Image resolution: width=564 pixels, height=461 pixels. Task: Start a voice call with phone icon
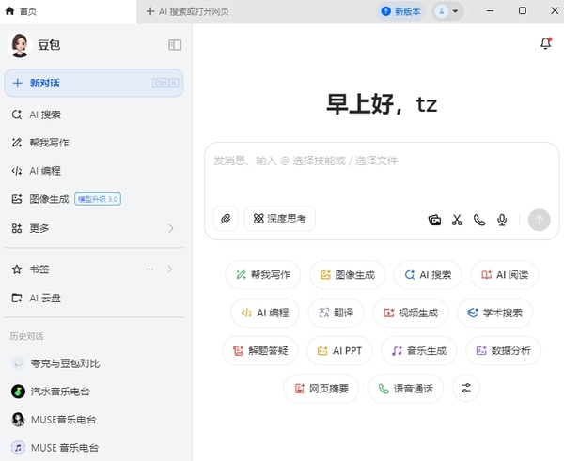pos(479,220)
